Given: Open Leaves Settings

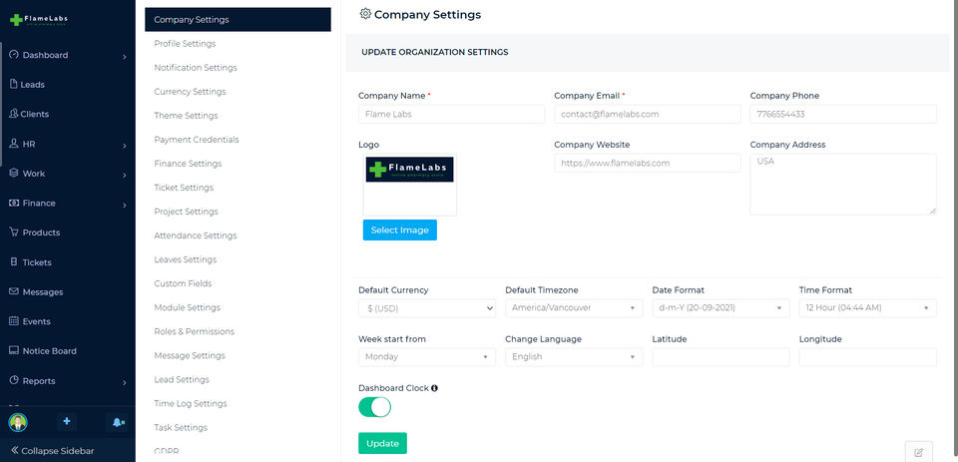Looking at the screenshot, I should (186, 259).
